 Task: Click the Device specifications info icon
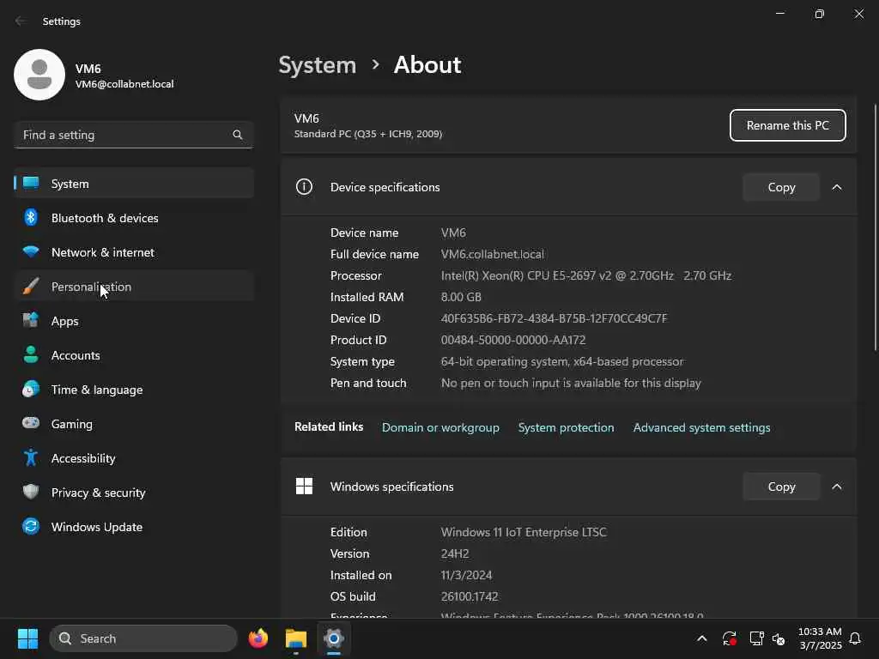pos(304,186)
